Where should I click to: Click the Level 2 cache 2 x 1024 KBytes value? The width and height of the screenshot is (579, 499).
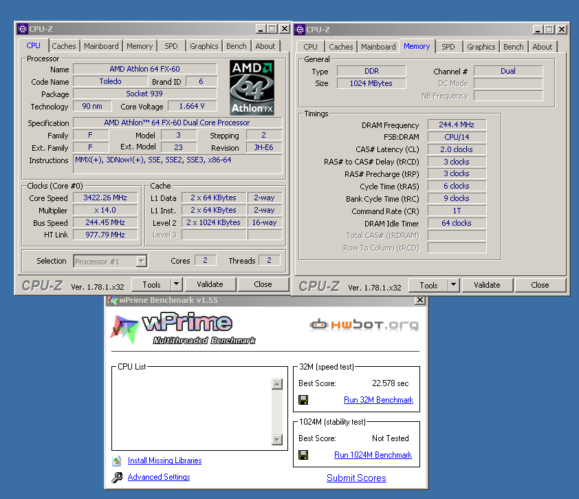click(213, 222)
